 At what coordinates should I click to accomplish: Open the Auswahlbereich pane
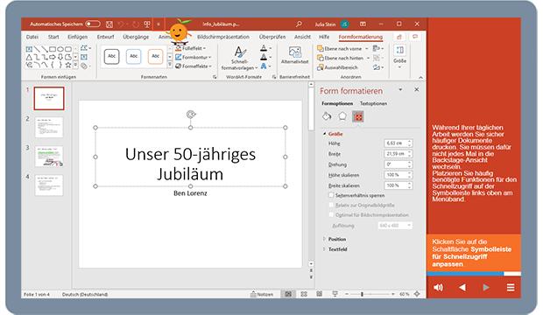click(x=338, y=67)
